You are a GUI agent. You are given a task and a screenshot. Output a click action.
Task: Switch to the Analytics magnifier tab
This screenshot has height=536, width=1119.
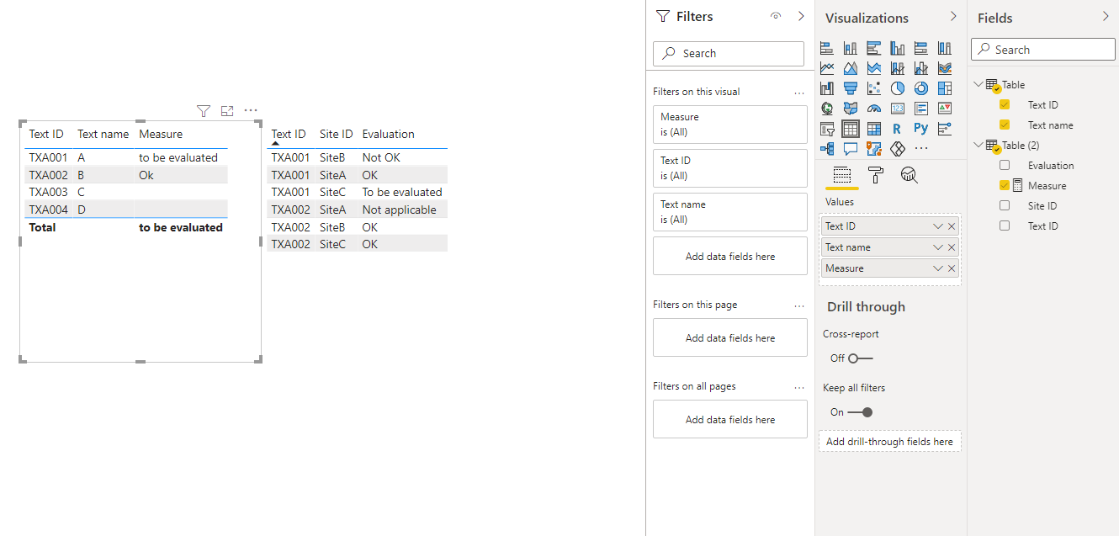[x=910, y=175]
